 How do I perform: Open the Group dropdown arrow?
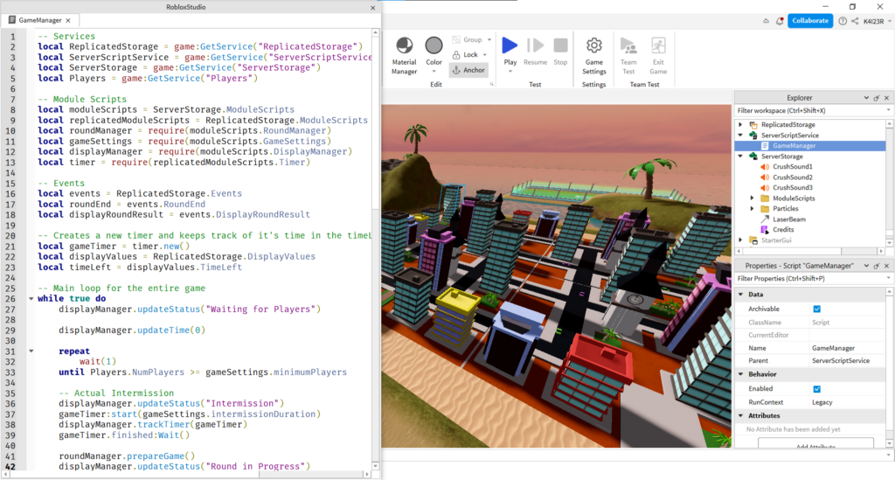[x=489, y=40]
